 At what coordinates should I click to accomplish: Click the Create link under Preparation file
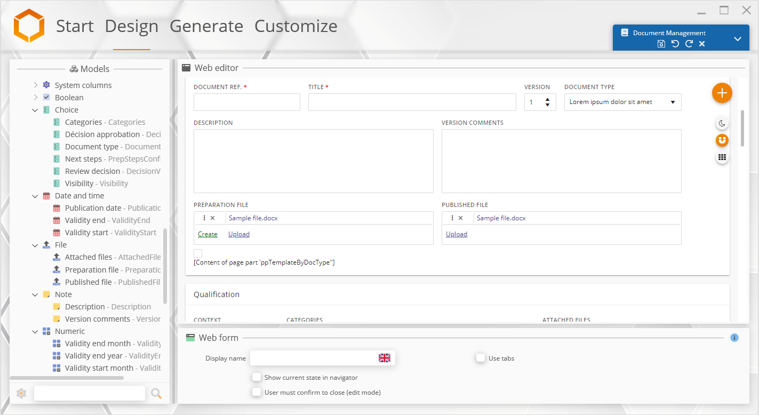coord(207,234)
